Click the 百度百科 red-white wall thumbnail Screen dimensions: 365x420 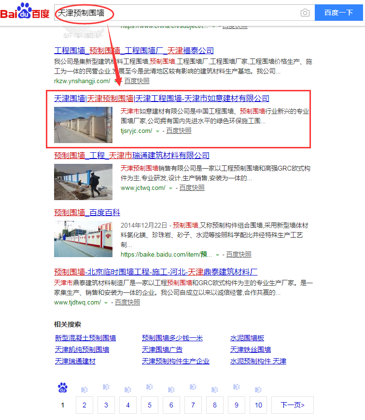pos(83,239)
